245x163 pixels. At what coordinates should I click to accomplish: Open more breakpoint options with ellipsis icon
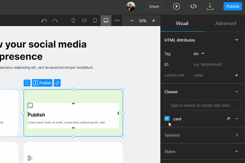pyautogui.click(x=117, y=20)
